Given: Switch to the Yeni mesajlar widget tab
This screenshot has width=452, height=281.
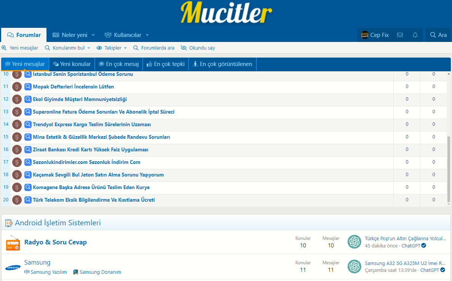Looking at the screenshot, I should coord(25,64).
